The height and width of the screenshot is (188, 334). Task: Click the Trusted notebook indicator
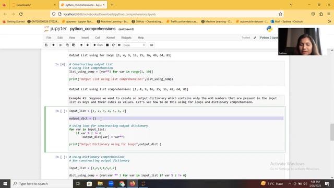246,38
